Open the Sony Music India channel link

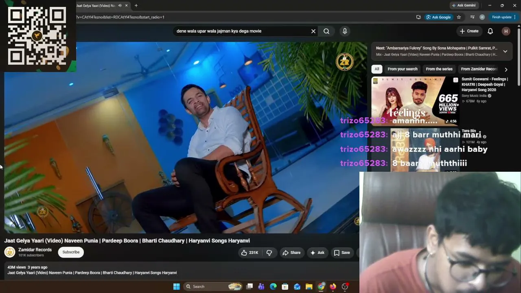pyautogui.click(x=474, y=96)
